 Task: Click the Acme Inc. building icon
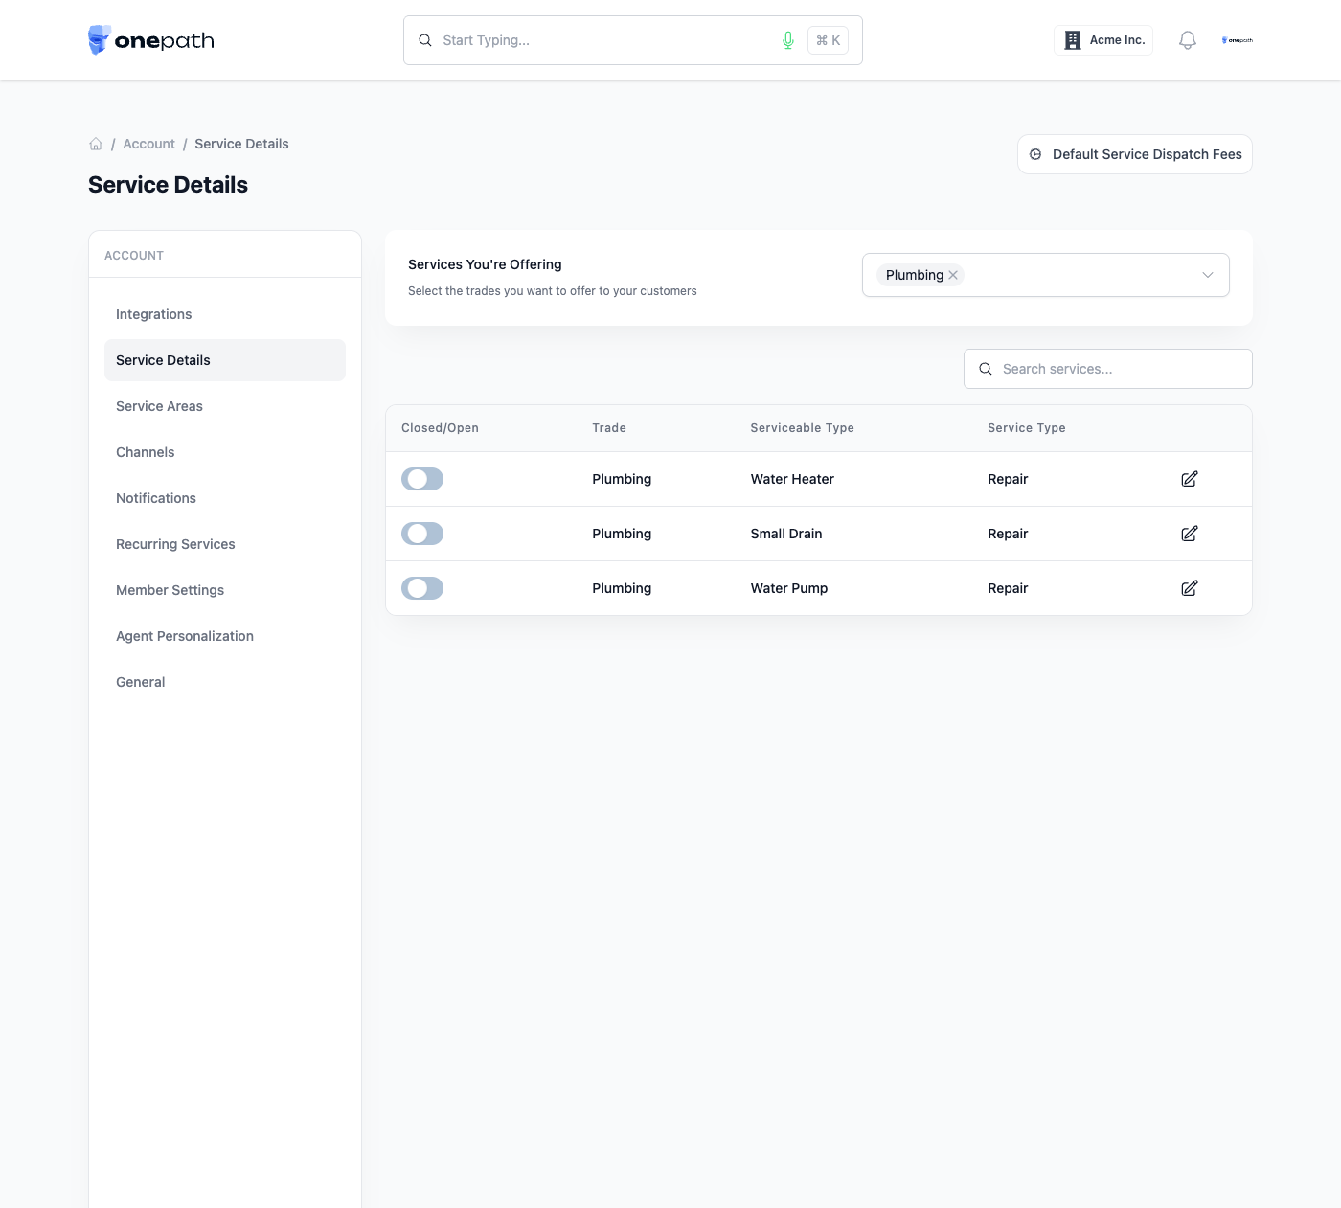1073,40
